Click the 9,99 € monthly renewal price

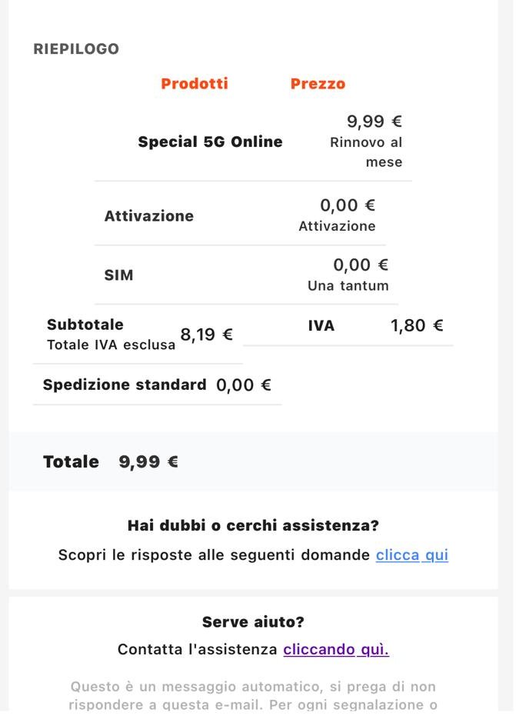(375, 121)
